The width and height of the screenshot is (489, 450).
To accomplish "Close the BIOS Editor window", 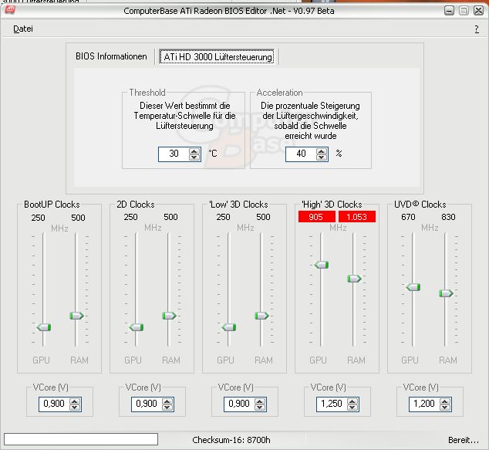I will (x=478, y=11).
